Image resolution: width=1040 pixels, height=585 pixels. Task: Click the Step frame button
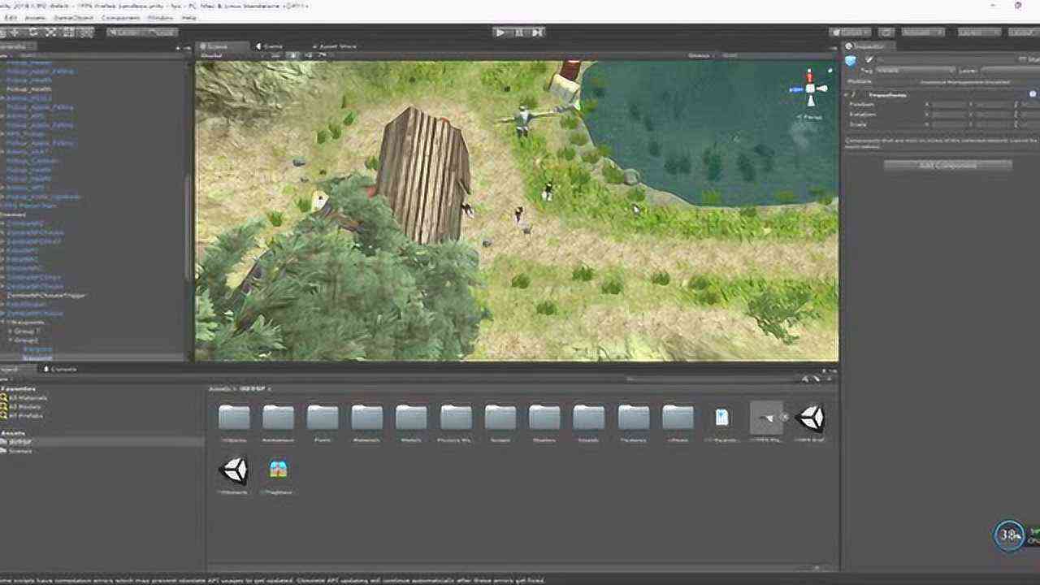point(536,32)
